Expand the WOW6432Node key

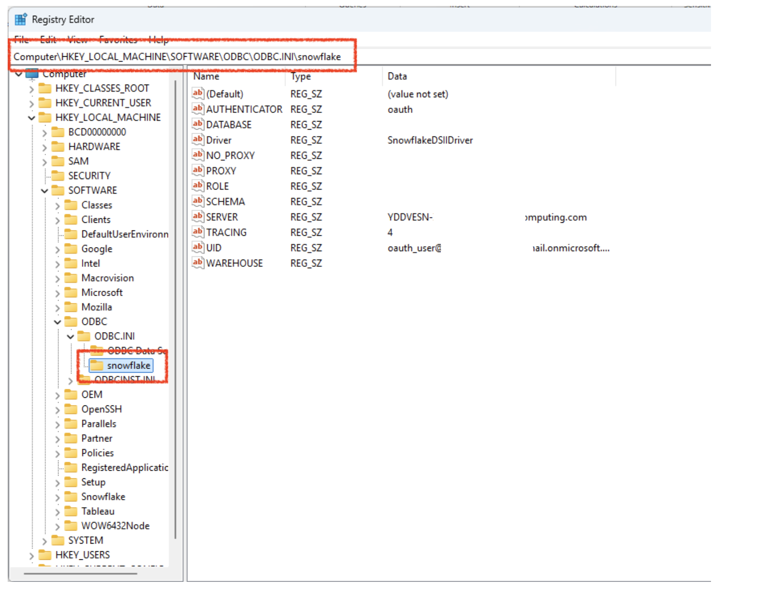tap(57, 526)
